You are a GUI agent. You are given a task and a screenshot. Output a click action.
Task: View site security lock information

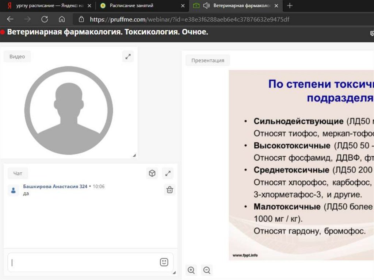point(81,19)
